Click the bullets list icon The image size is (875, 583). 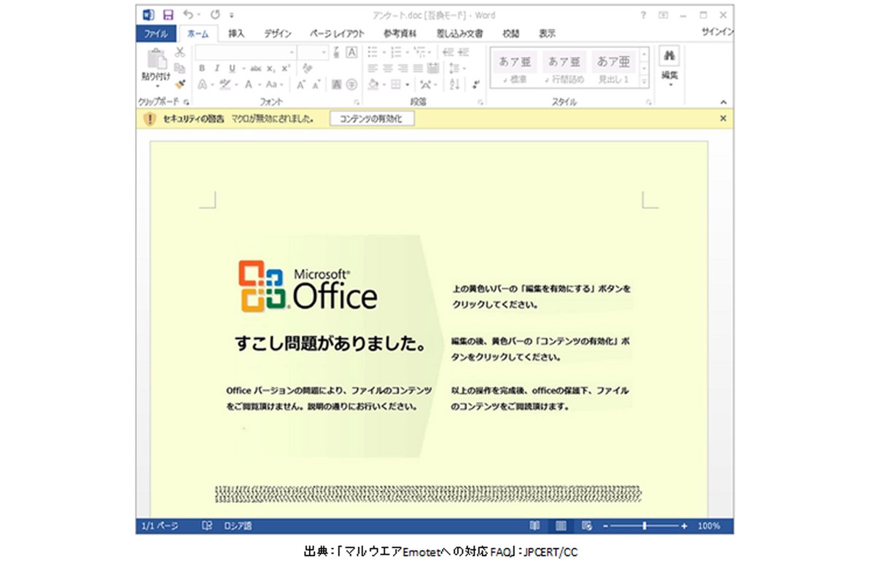[x=373, y=52]
